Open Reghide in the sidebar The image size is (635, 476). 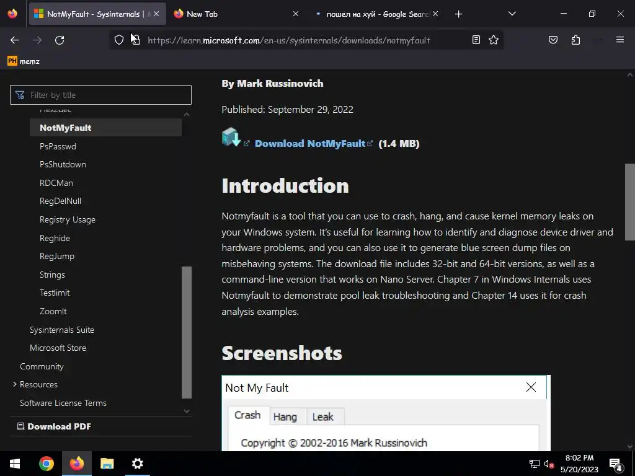pos(55,238)
